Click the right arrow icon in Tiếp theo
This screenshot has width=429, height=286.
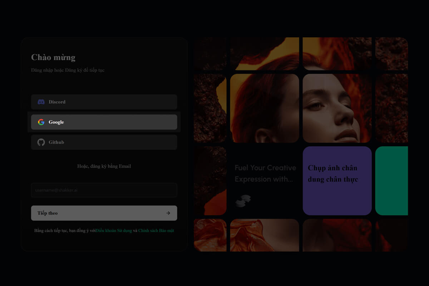(168, 213)
